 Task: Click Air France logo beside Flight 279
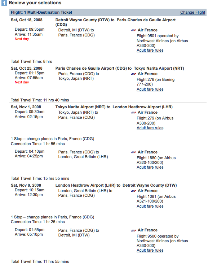133,113
